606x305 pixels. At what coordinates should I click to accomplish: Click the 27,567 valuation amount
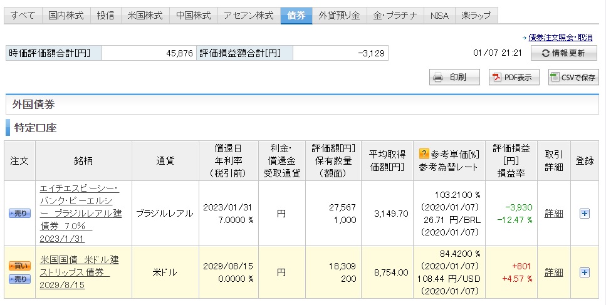click(x=342, y=207)
